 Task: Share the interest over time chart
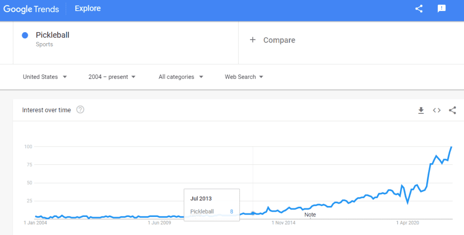[x=452, y=110]
